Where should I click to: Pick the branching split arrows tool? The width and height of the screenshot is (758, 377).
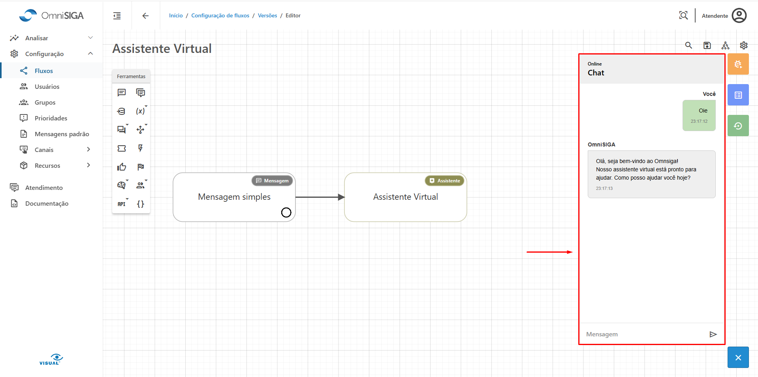click(141, 129)
